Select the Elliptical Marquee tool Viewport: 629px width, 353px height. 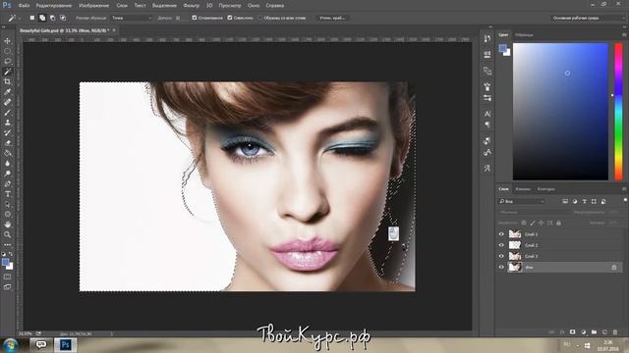pos(7,51)
